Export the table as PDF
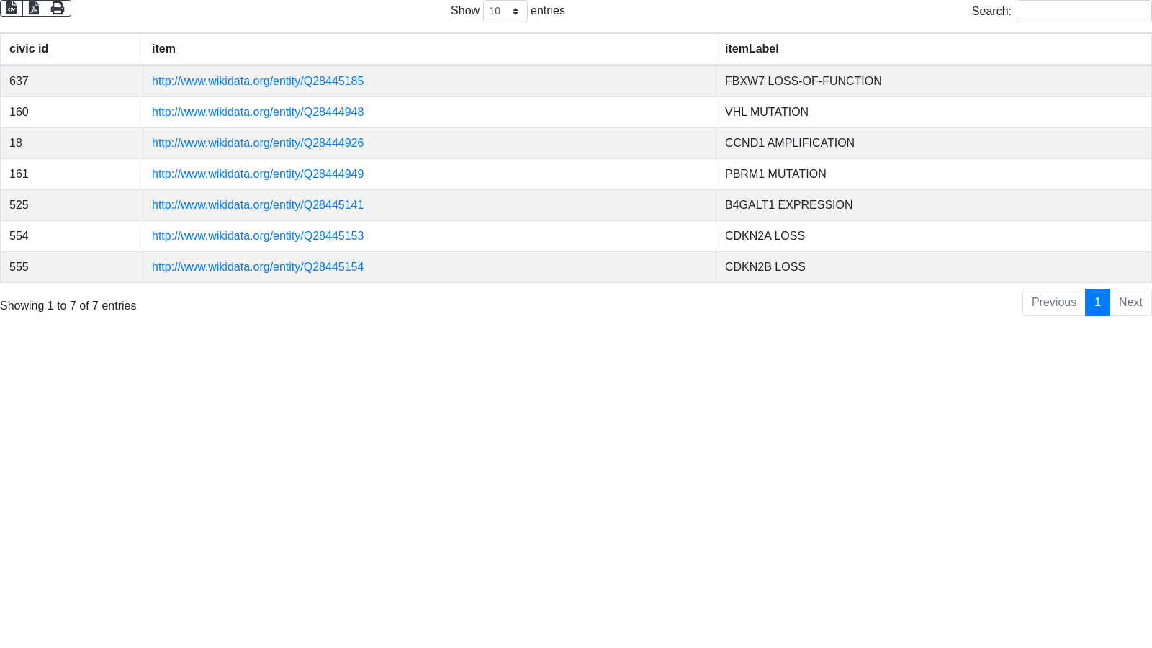 (x=34, y=8)
